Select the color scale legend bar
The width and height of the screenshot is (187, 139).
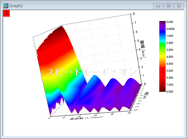(162, 57)
